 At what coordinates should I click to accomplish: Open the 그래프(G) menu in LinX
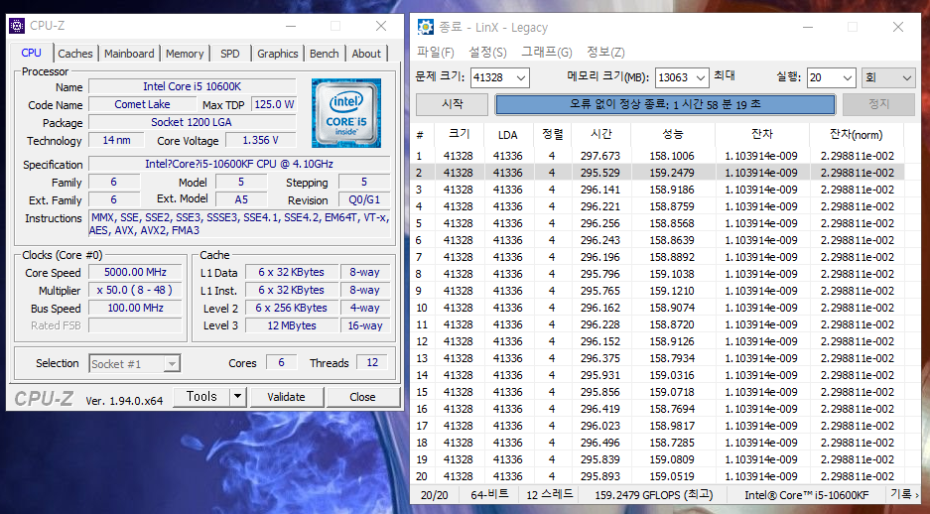pyautogui.click(x=546, y=53)
